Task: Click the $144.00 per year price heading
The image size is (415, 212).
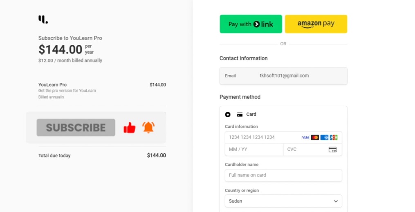Action: click(x=66, y=49)
